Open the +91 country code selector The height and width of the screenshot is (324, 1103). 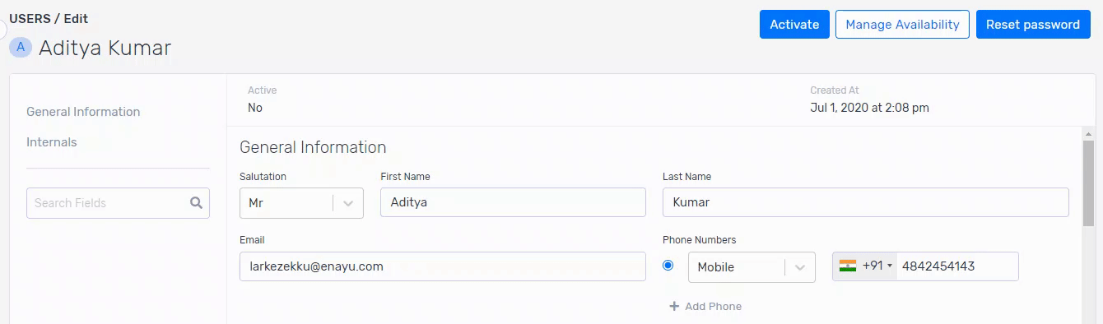click(864, 266)
